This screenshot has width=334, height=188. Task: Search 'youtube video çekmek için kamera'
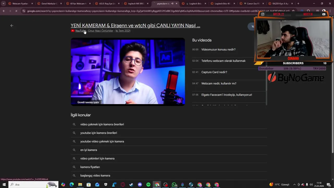pyautogui.click(x=102, y=142)
